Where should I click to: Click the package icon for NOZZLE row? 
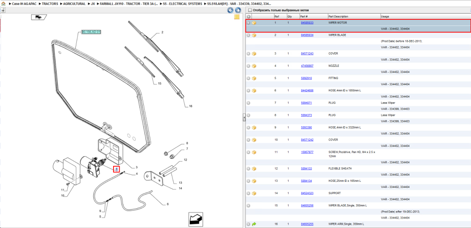tap(254, 66)
